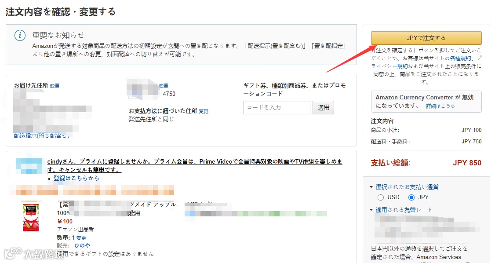Open the 各種規約 terms link

tap(461, 58)
